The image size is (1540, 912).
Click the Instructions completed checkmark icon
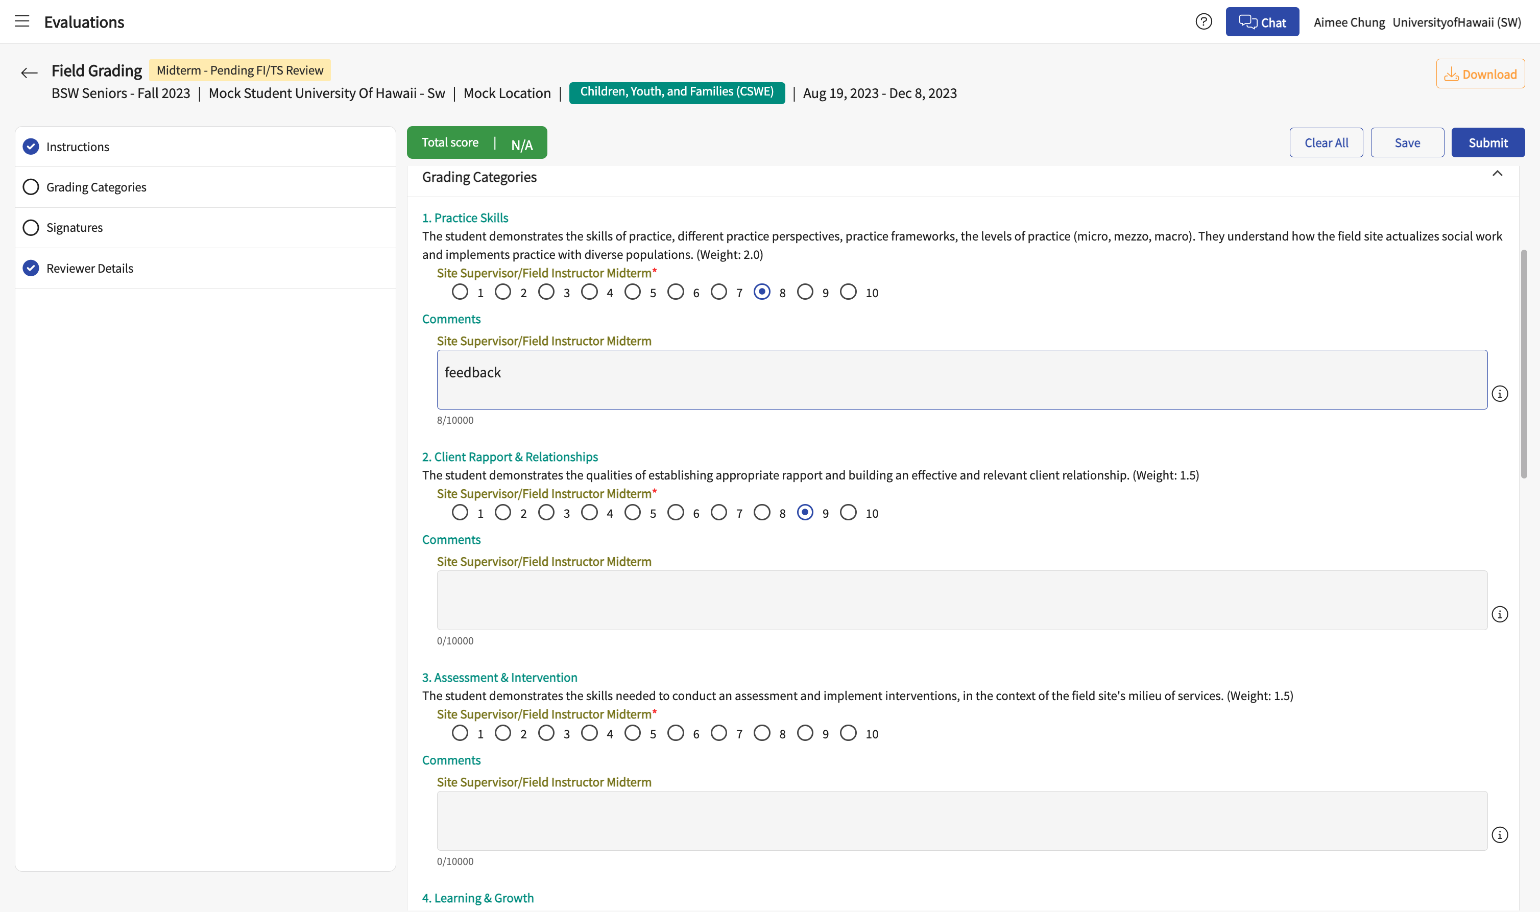click(x=31, y=146)
